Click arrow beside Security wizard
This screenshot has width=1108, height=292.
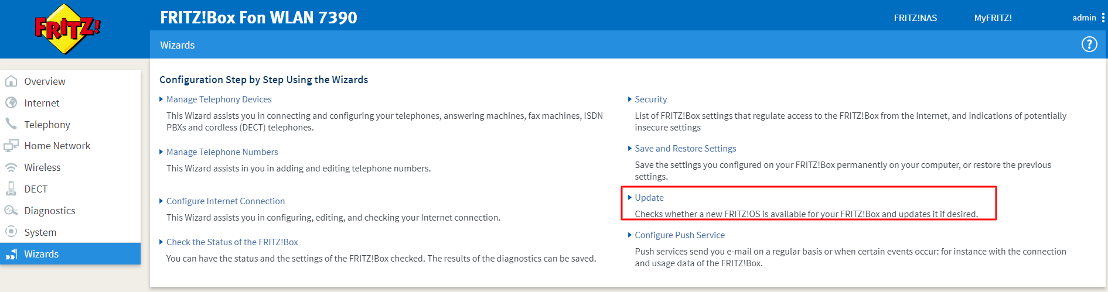pyautogui.click(x=630, y=99)
